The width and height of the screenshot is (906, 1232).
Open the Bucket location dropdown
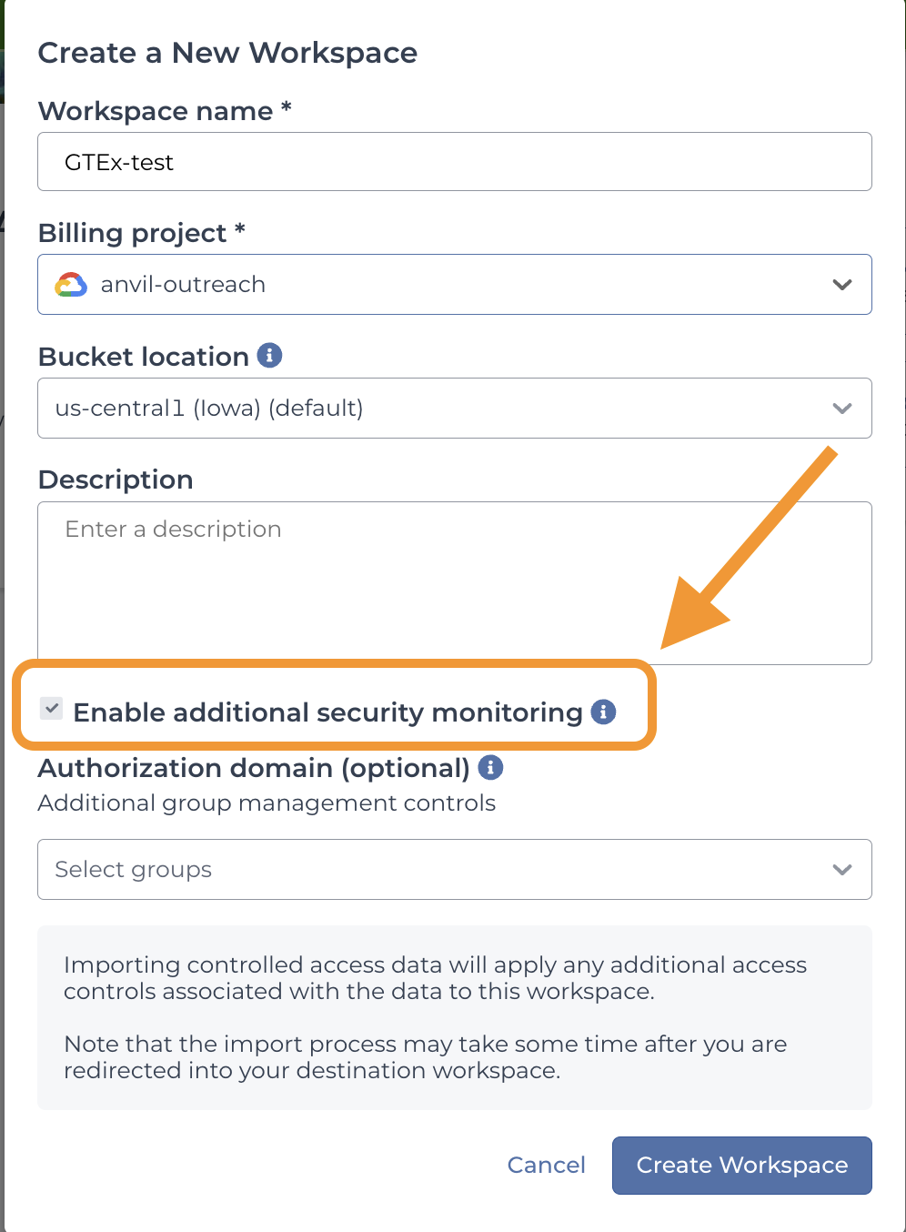(x=842, y=408)
